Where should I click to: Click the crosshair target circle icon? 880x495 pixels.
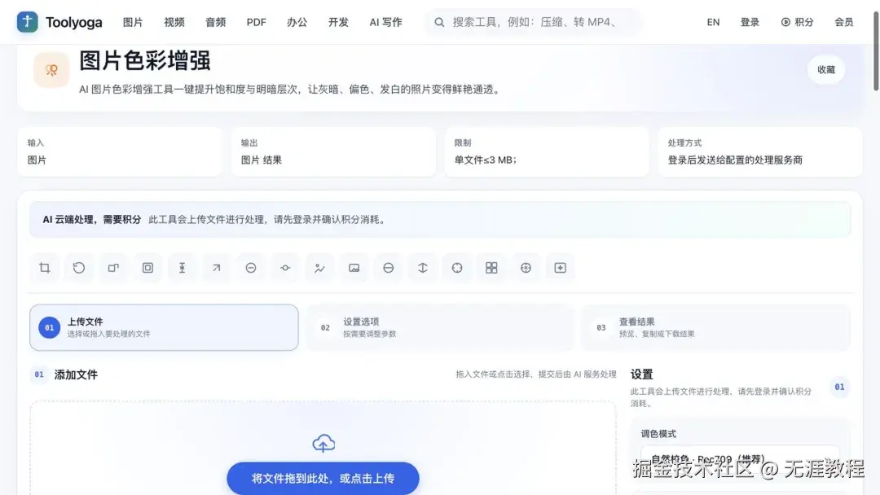[x=457, y=268]
